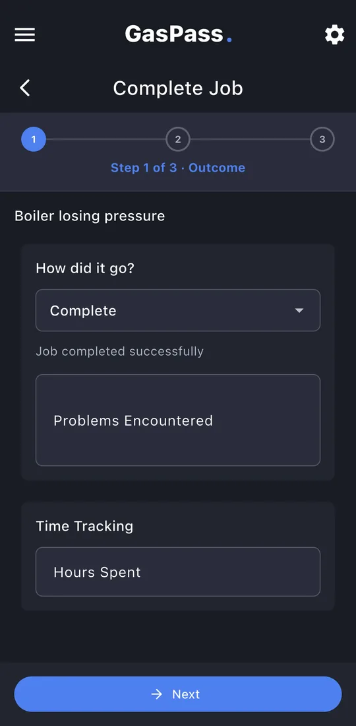Click the arrow icon inside Next button
356x726 pixels.
157,694
